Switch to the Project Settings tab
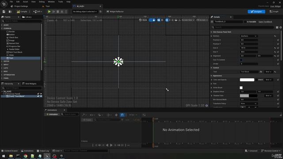This screenshot has height=159, width=283. (19, 6)
